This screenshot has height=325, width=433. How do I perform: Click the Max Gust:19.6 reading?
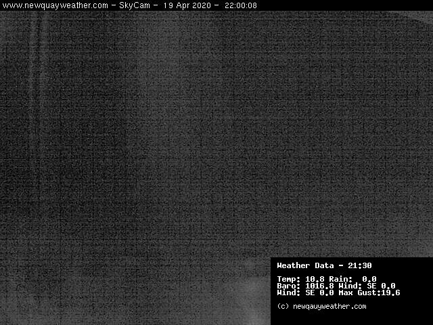coord(369,292)
